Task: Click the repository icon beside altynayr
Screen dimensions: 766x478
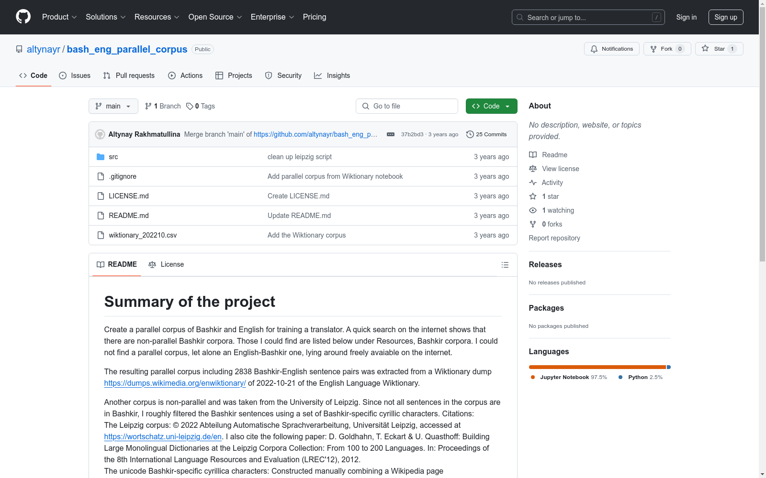Action: [19, 49]
